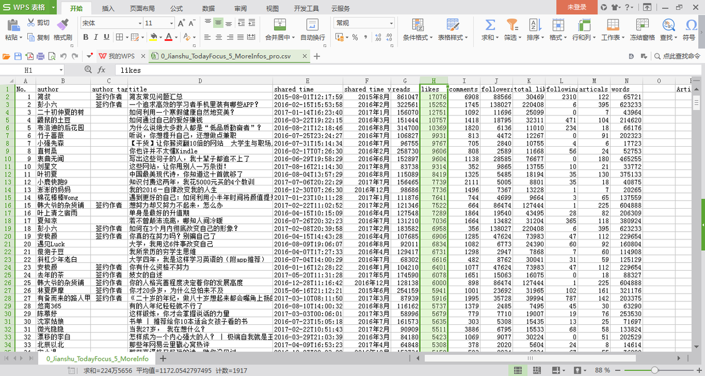
Task: Click the comma thousands separator icon
Action: 365,37
